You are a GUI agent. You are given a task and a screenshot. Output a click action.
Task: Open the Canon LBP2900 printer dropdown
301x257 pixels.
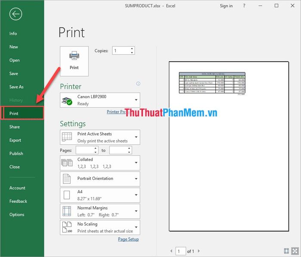100,100
